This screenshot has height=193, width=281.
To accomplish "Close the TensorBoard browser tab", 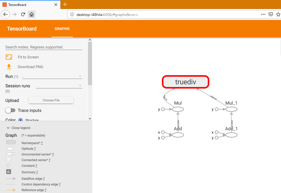I will pos(56,5).
